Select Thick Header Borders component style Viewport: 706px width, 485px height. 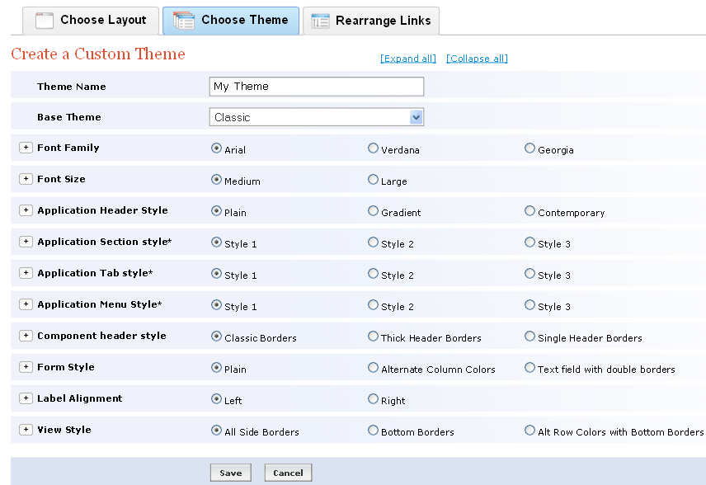[x=371, y=336]
